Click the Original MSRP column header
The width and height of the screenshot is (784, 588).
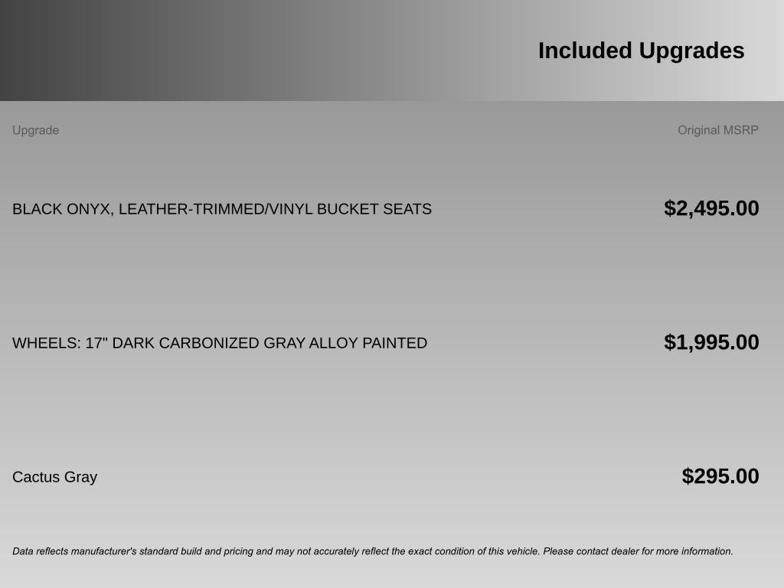coord(717,130)
